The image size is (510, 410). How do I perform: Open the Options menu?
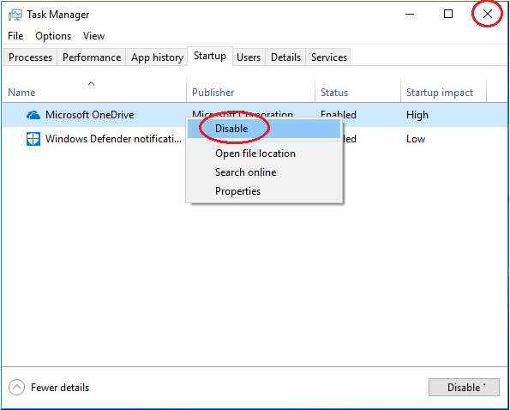(x=53, y=36)
